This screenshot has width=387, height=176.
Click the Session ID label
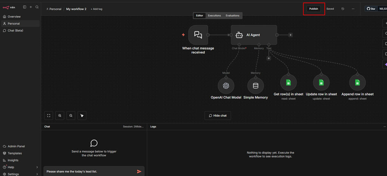133,127
